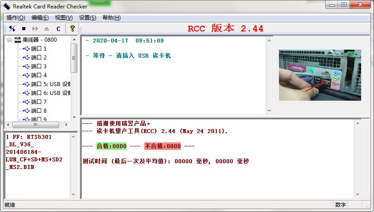The height and width of the screenshot is (212, 374).
Task: Click the USB icon for 端口 2
Action: tap(26, 58)
